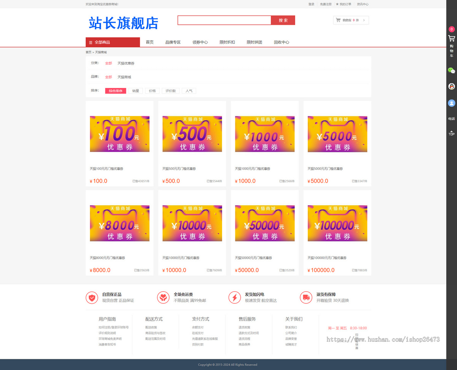457x370 pixels.
Task: Open 限时拼团 navigation tab
Action: click(254, 42)
